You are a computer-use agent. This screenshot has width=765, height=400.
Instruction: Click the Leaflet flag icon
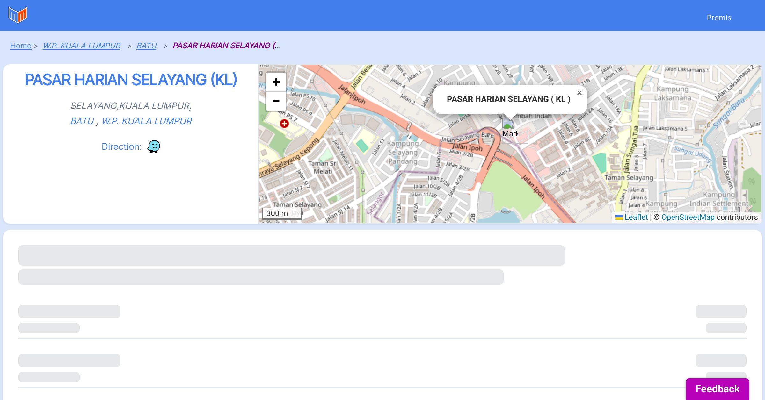[619, 217]
